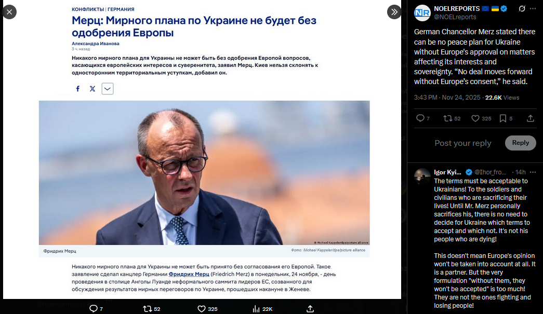The height and width of the screenshot is (314, 543).
Task: Like the post via heart icon showing 325
Action: tap(475, 119)
